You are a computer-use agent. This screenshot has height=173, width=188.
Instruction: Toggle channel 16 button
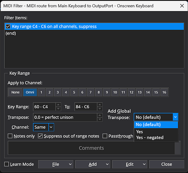[x=164, y=92]
